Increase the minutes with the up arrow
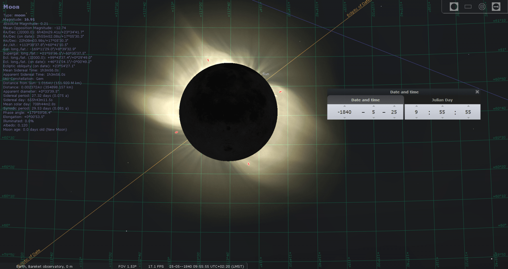 click(442, 106)
